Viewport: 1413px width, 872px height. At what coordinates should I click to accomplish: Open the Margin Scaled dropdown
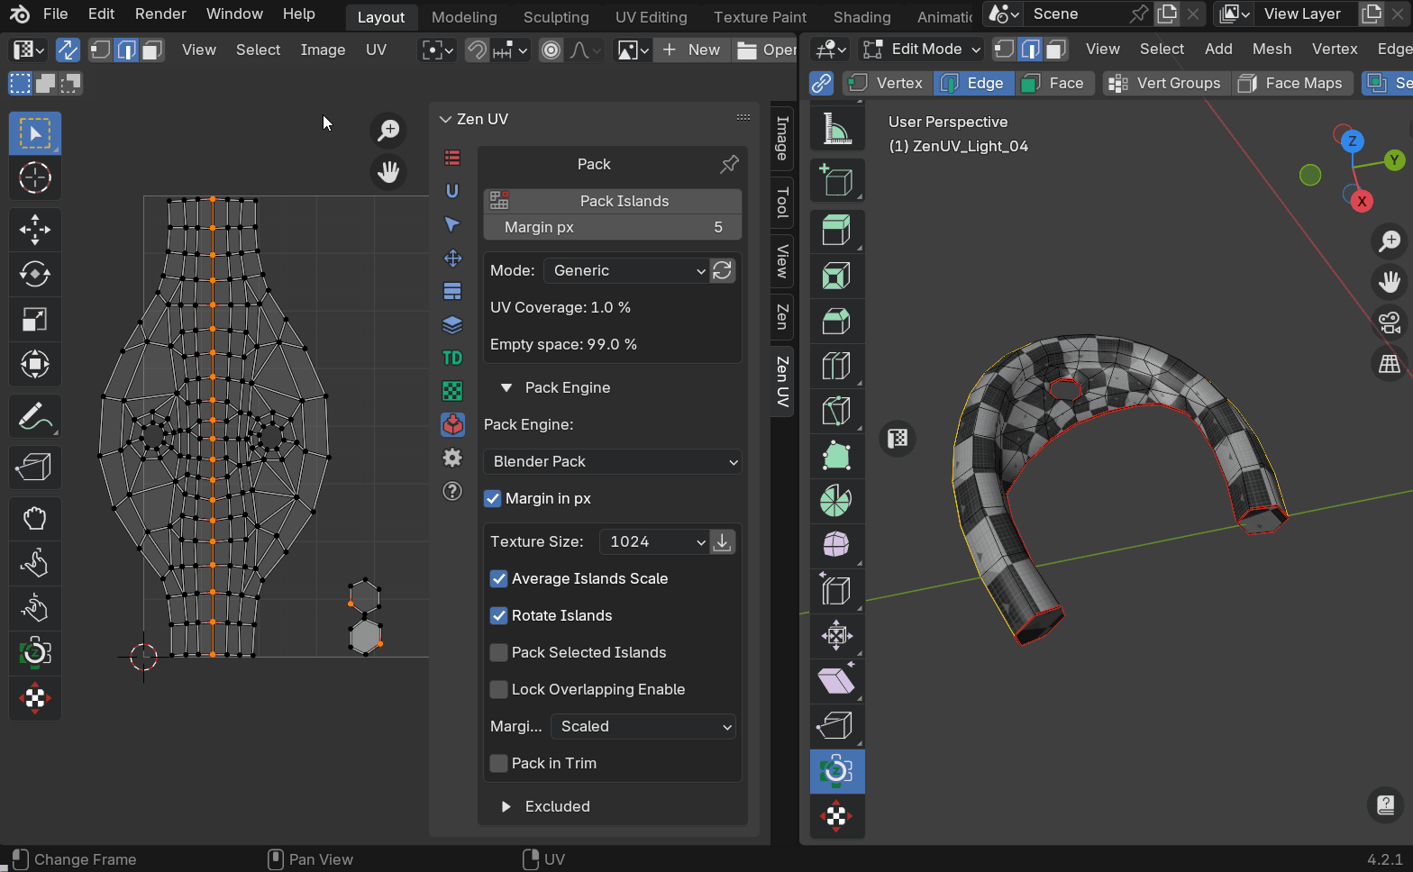(643, 726)
